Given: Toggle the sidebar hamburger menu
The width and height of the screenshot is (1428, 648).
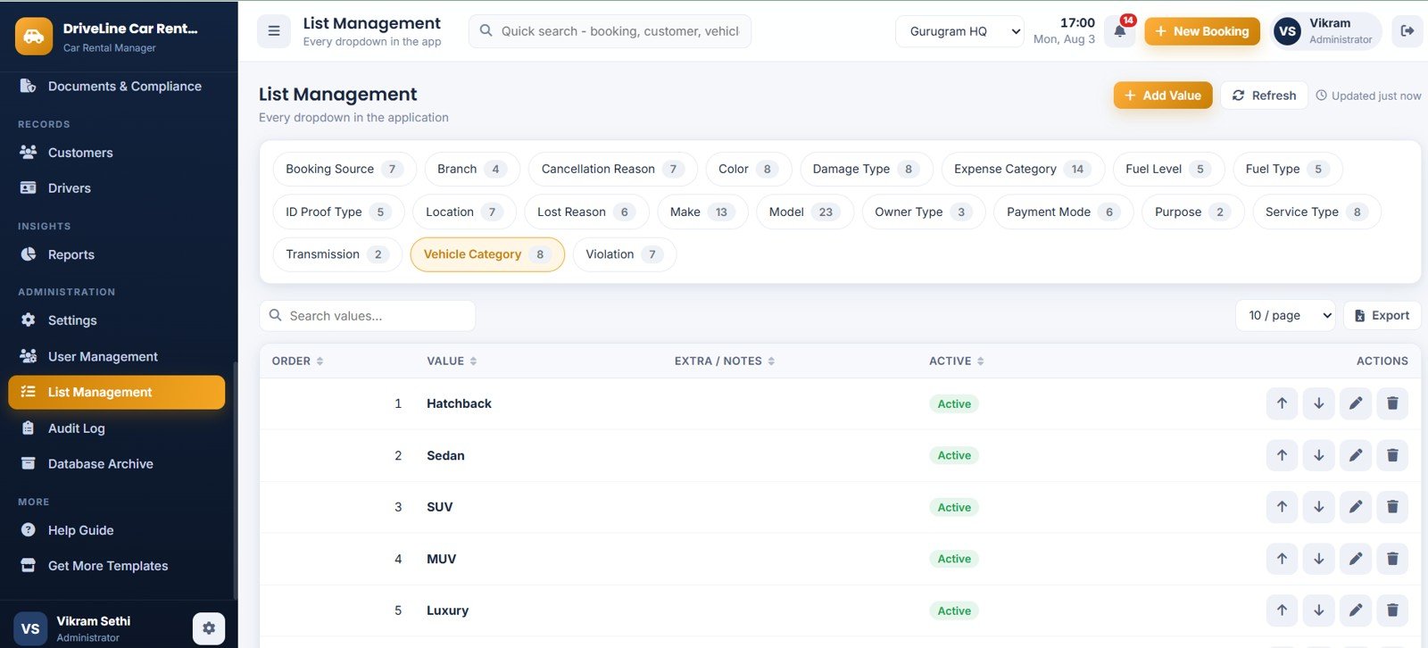Looking at the screenshot, I should tap(274, 31).
